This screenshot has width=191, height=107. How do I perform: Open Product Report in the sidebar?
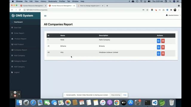(x=20, y=39)
